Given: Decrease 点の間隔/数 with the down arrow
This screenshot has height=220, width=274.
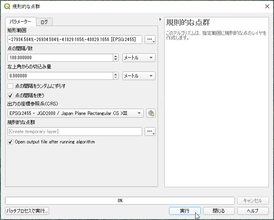Looking at the screenshot, I should click(x=116, y=60).
